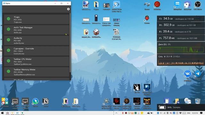Select the Taskbar CPU Meter process name
Viewport: 205px width, 115px height.
pos(23,59)
